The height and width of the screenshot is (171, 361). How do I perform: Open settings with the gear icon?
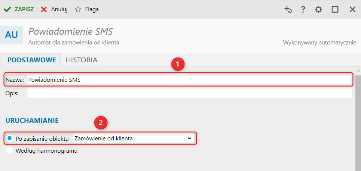click(318, 9)
